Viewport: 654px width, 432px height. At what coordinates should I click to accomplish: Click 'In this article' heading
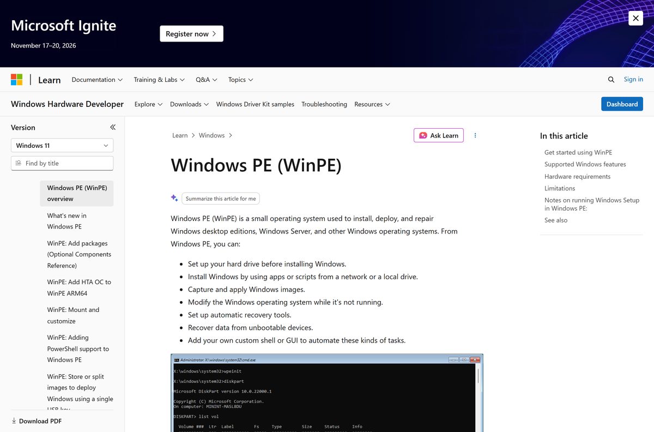point(564,136)
